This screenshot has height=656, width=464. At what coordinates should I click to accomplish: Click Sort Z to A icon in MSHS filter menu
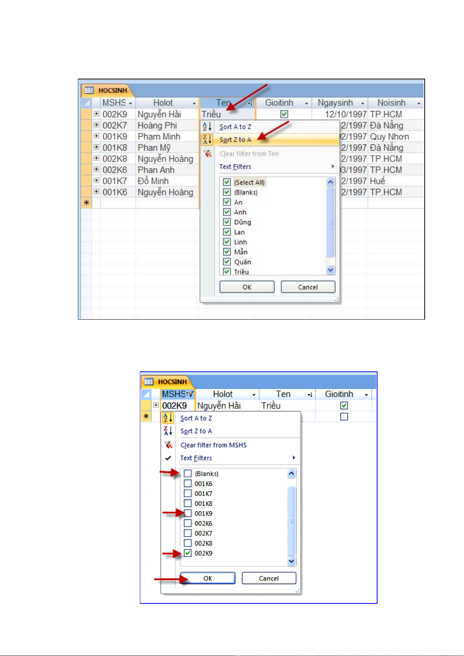(x=168, y=431)
